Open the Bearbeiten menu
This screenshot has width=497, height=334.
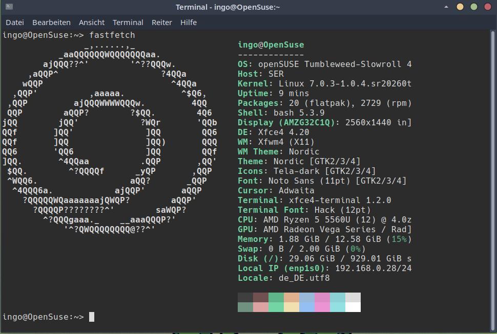click(51, 23)
